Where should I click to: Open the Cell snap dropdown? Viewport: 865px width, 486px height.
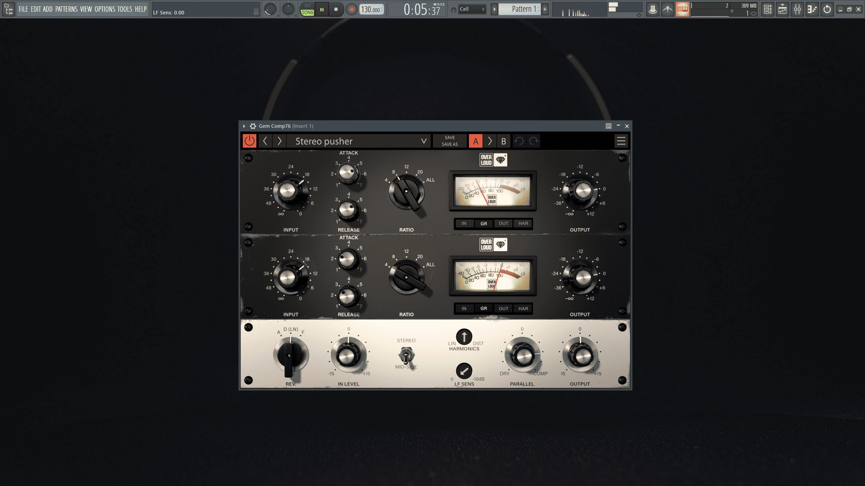(x=472, y=9)
